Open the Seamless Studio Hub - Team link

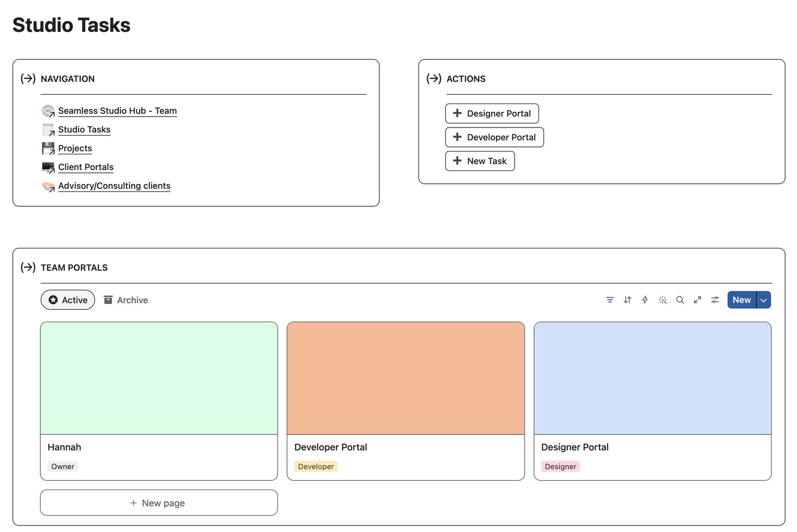coord(118,111)
